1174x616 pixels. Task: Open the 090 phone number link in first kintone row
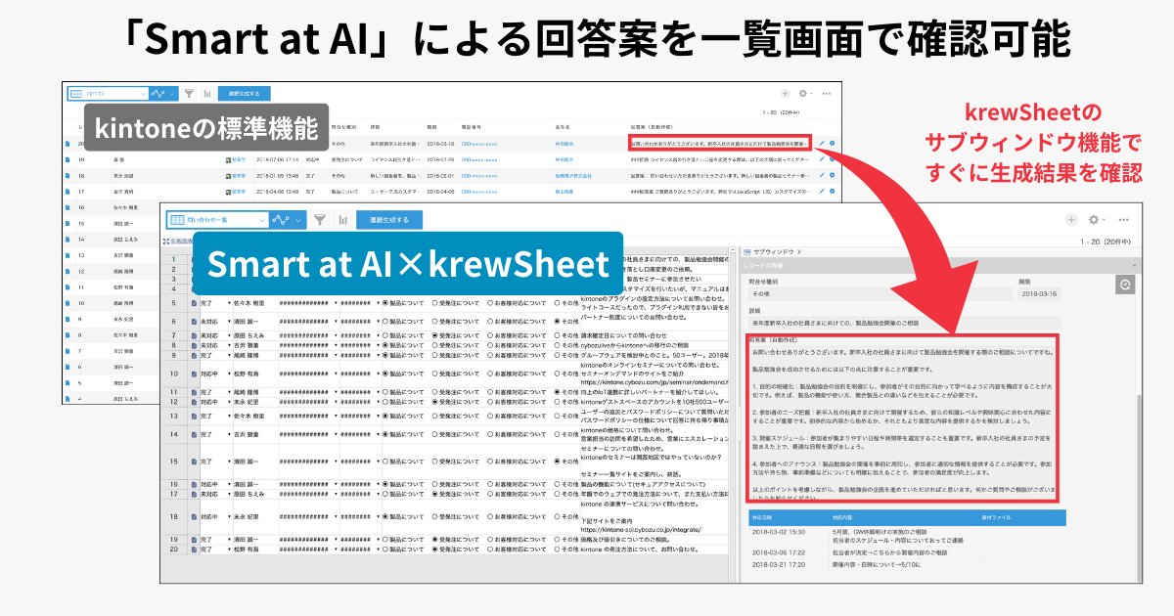[x=479, y=143]
